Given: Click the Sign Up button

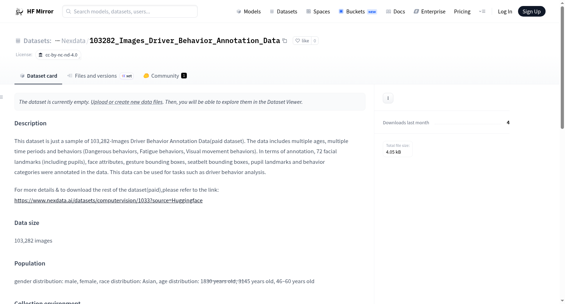Looking at the screenshot, I should click(x=531, y=11).
